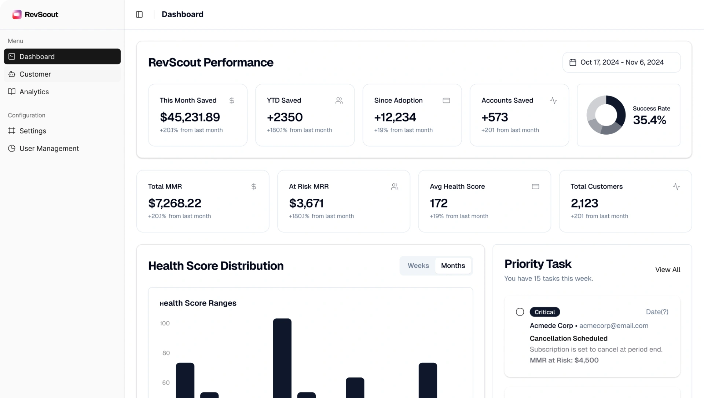
Task: Click the $3,671 At Risk MRR value
Action: [306, 203]
